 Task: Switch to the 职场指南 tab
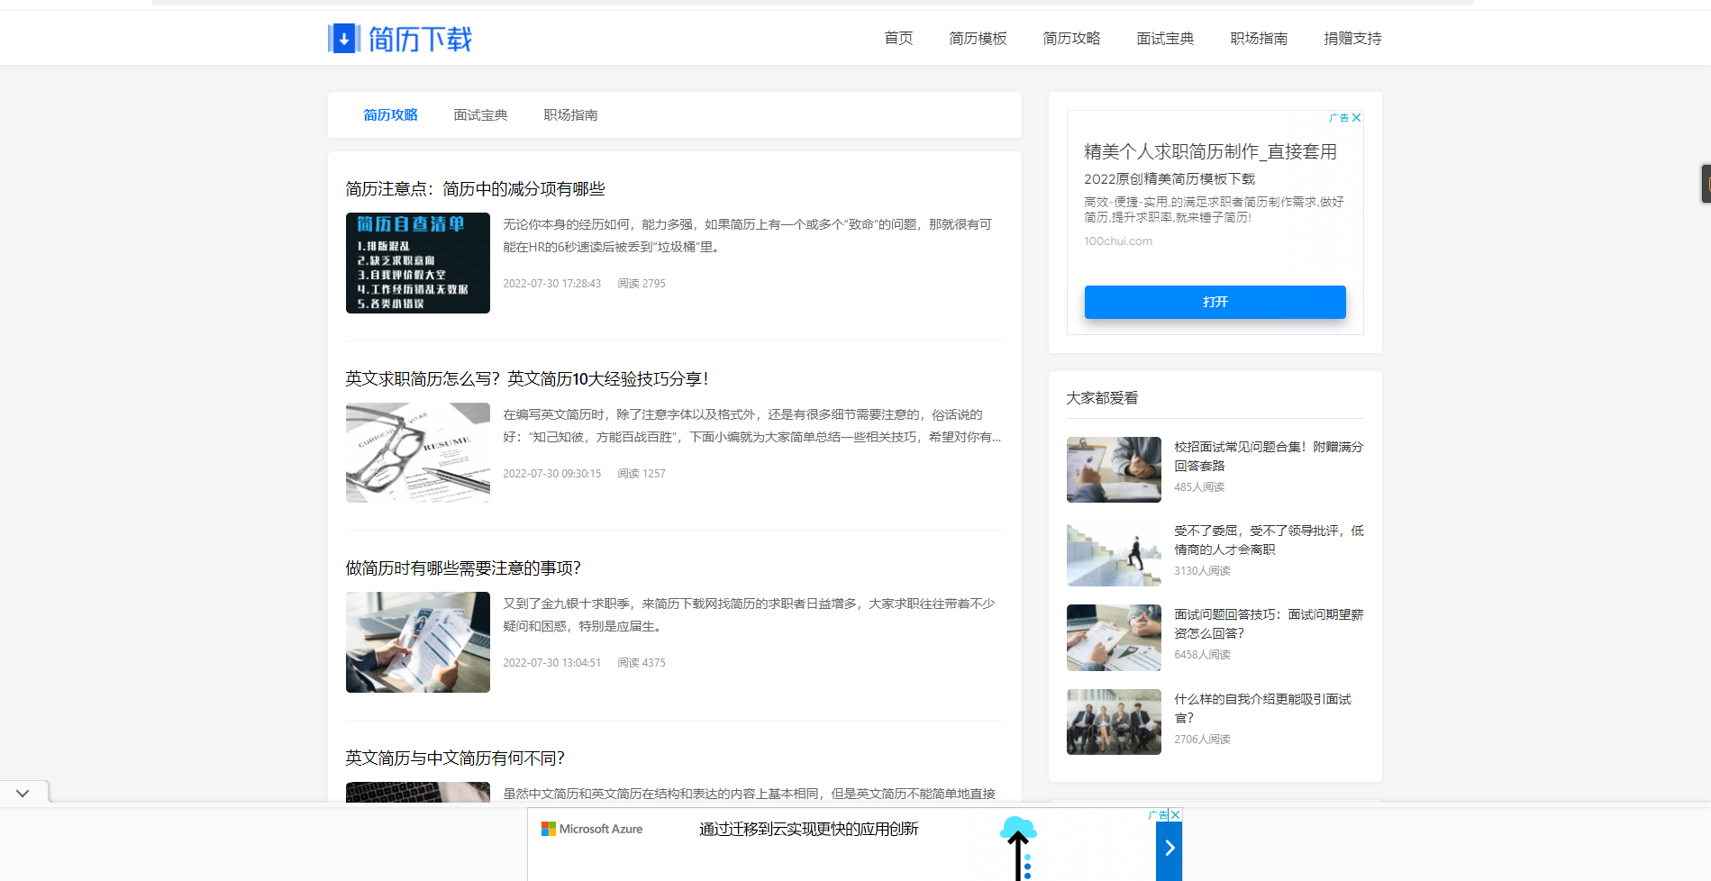(x=569, y=114)
